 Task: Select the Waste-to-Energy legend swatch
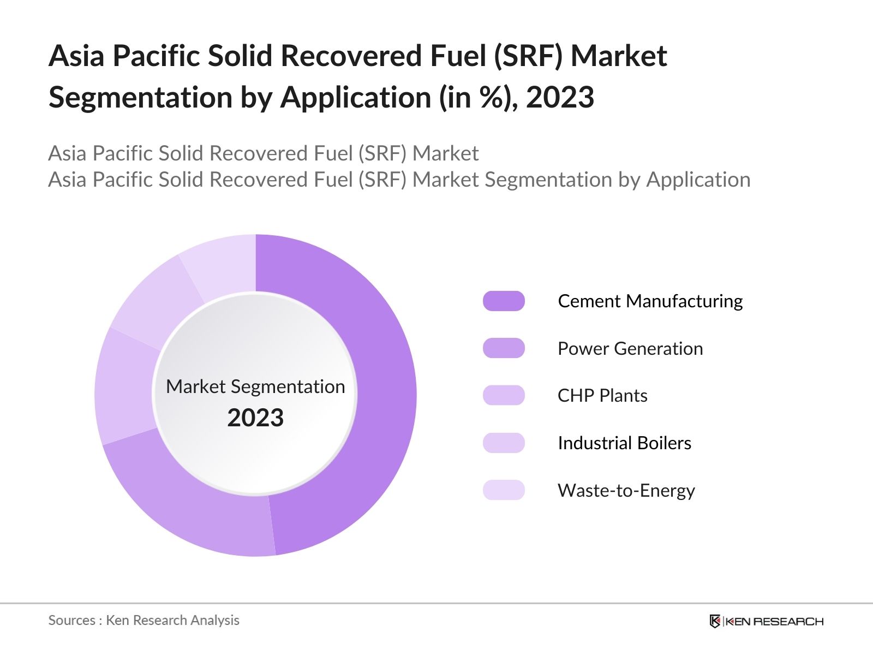(503, 491)
